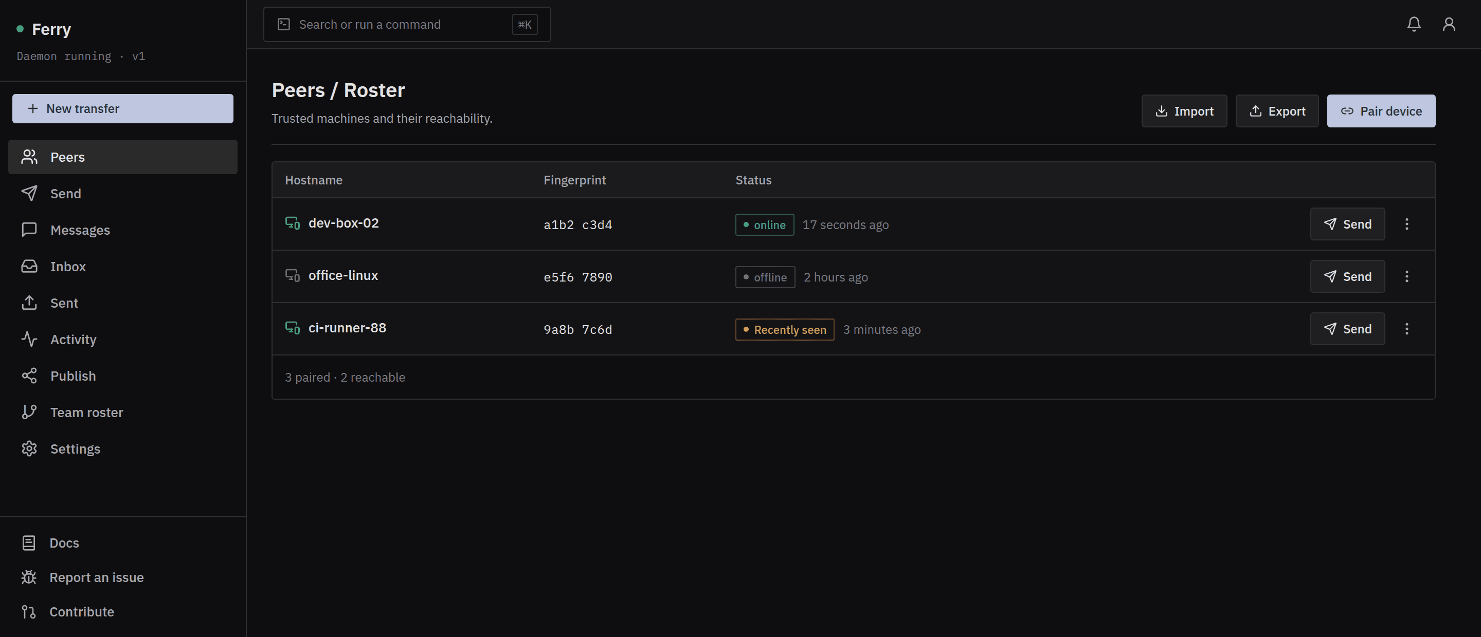This screenshot has width=1481, height=637.
Task: Click fingerprint e5f6 7890
Action: 578,277
